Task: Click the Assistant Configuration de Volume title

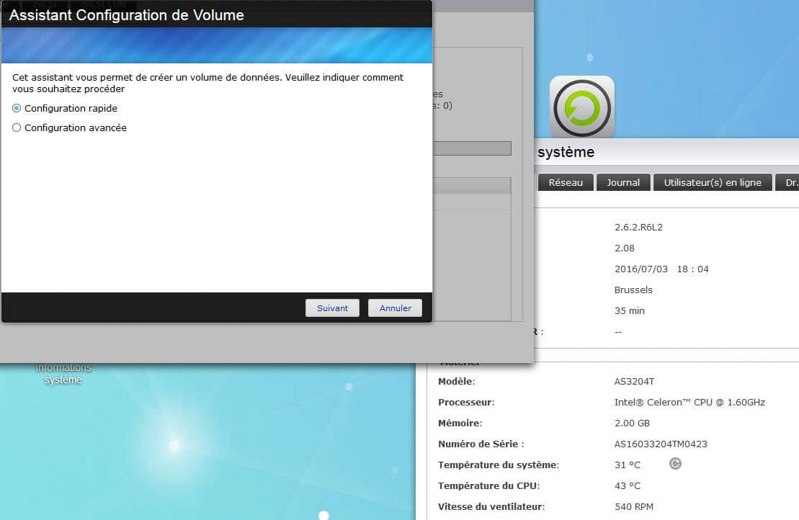Action: (x=126, y=15)
